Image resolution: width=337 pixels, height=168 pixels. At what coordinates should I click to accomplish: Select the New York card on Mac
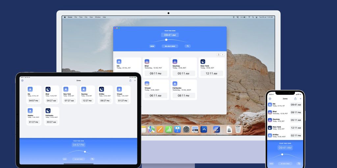(x=212, y=68)
